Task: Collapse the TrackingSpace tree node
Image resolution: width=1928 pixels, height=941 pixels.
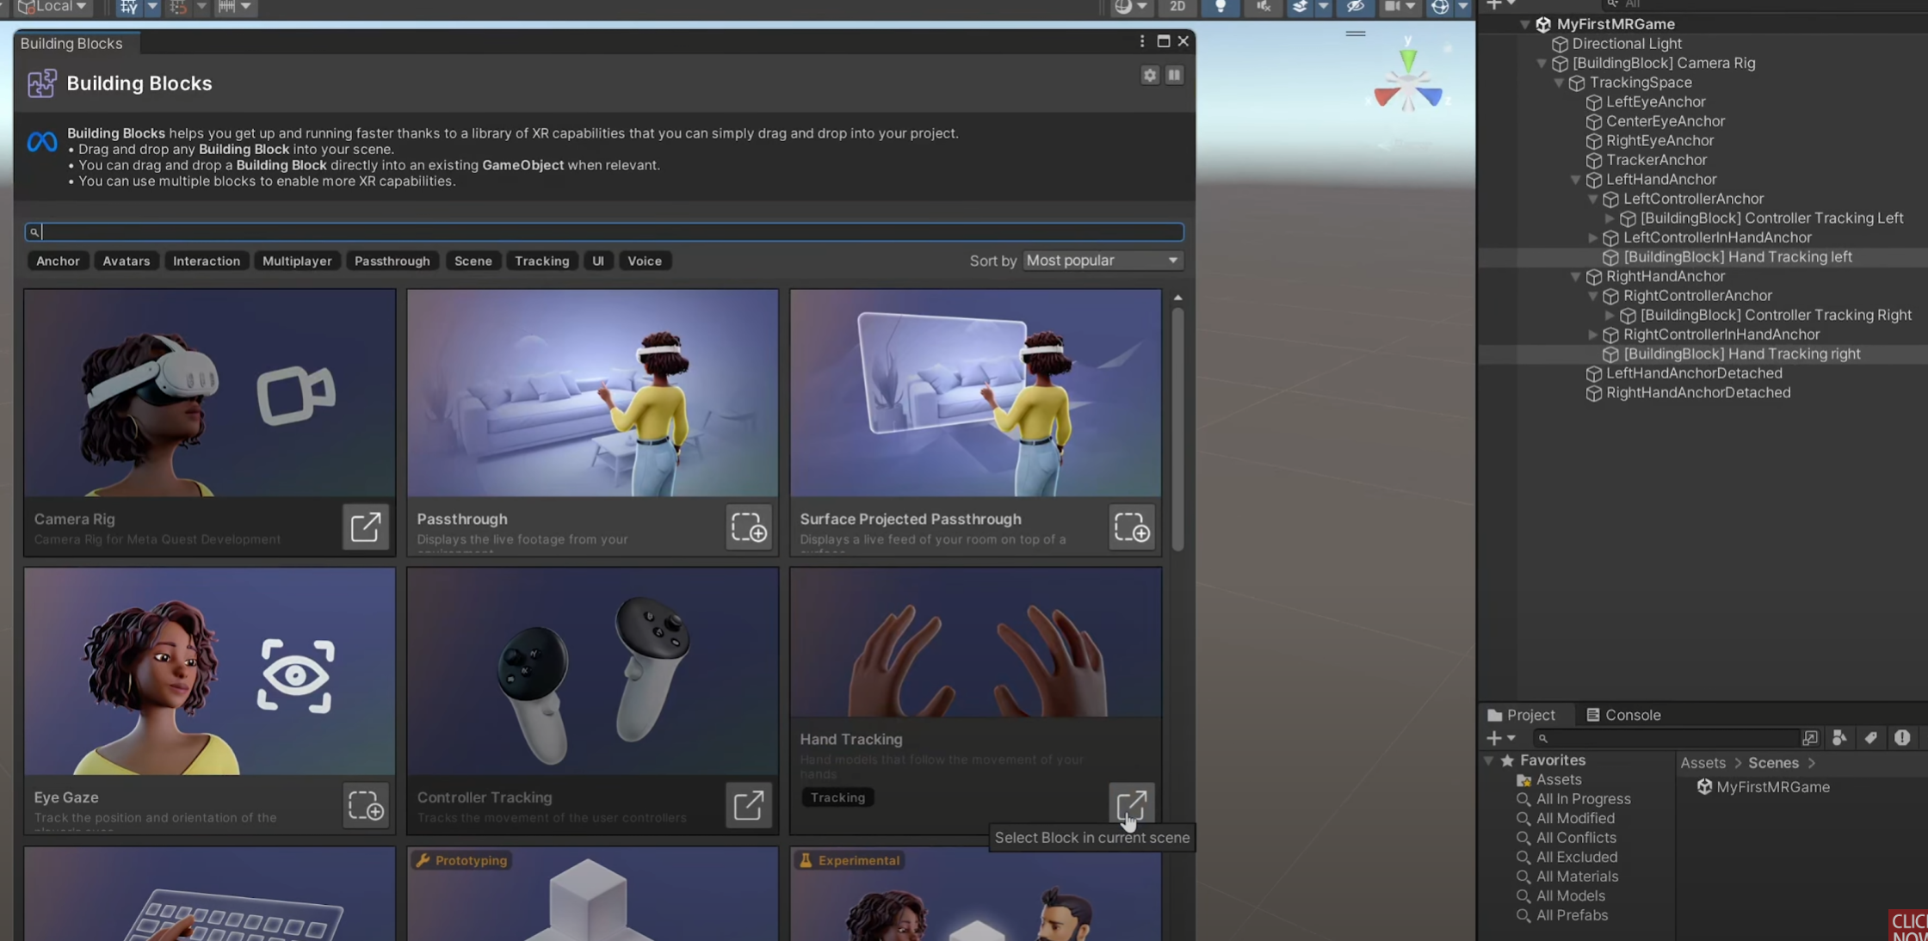Action: point(1559,83)
